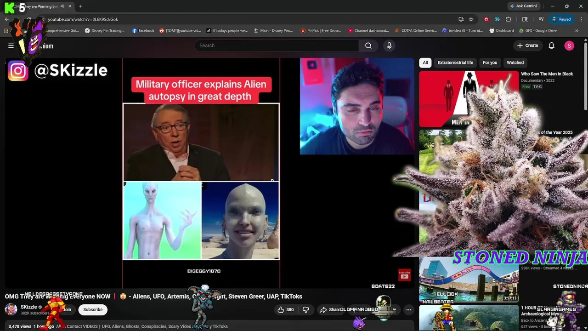The image size is (588, 331).
Task: Select the Watched chip
Action: 515,63
